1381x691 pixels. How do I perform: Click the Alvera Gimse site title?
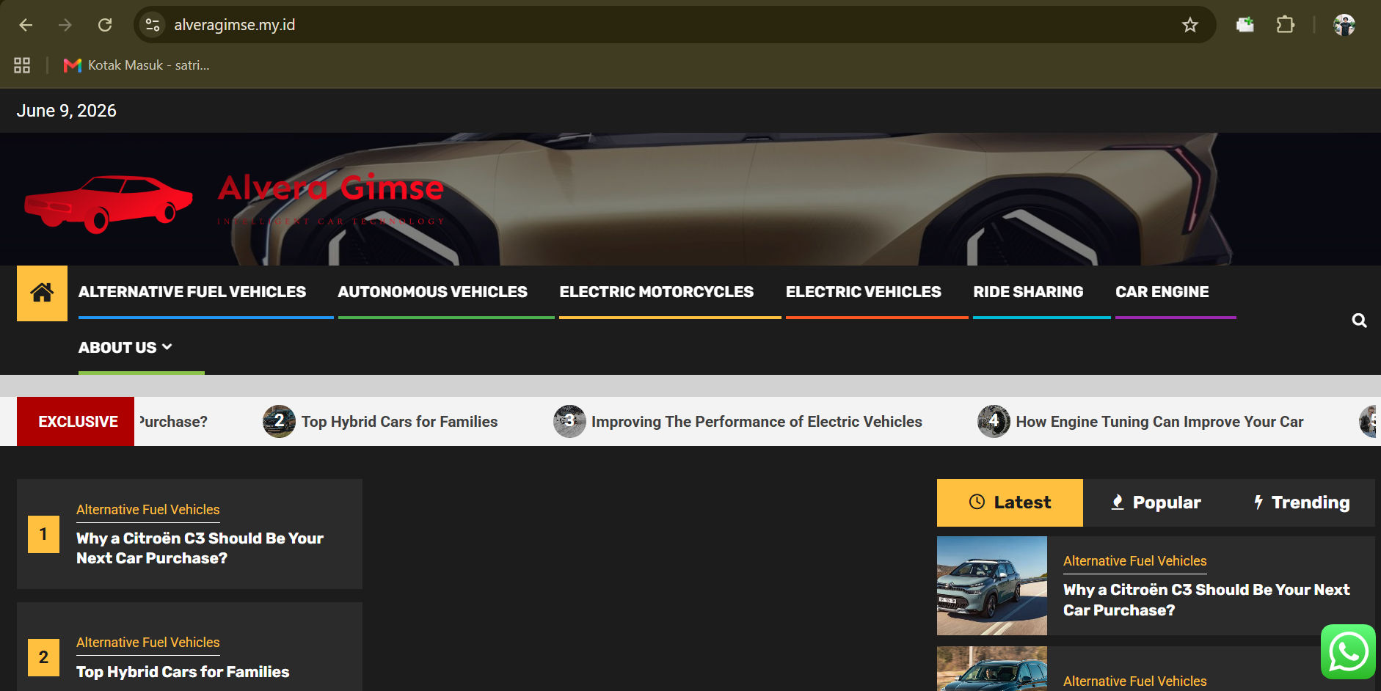tap(331, 189)
